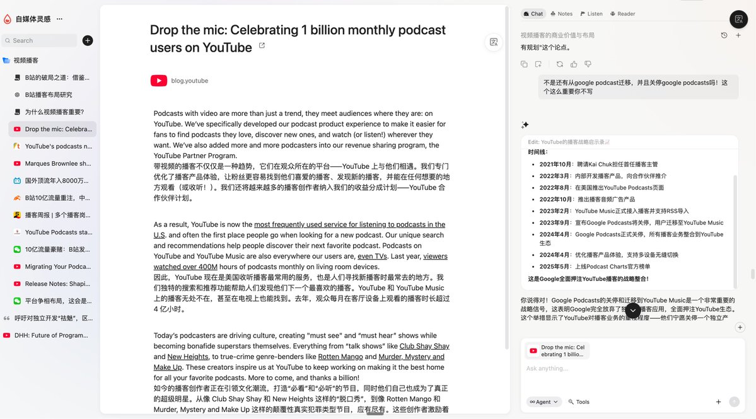Open Migrating Your Podca... item
The height and width of the screenshot is (419, 756).
[52, 267]
